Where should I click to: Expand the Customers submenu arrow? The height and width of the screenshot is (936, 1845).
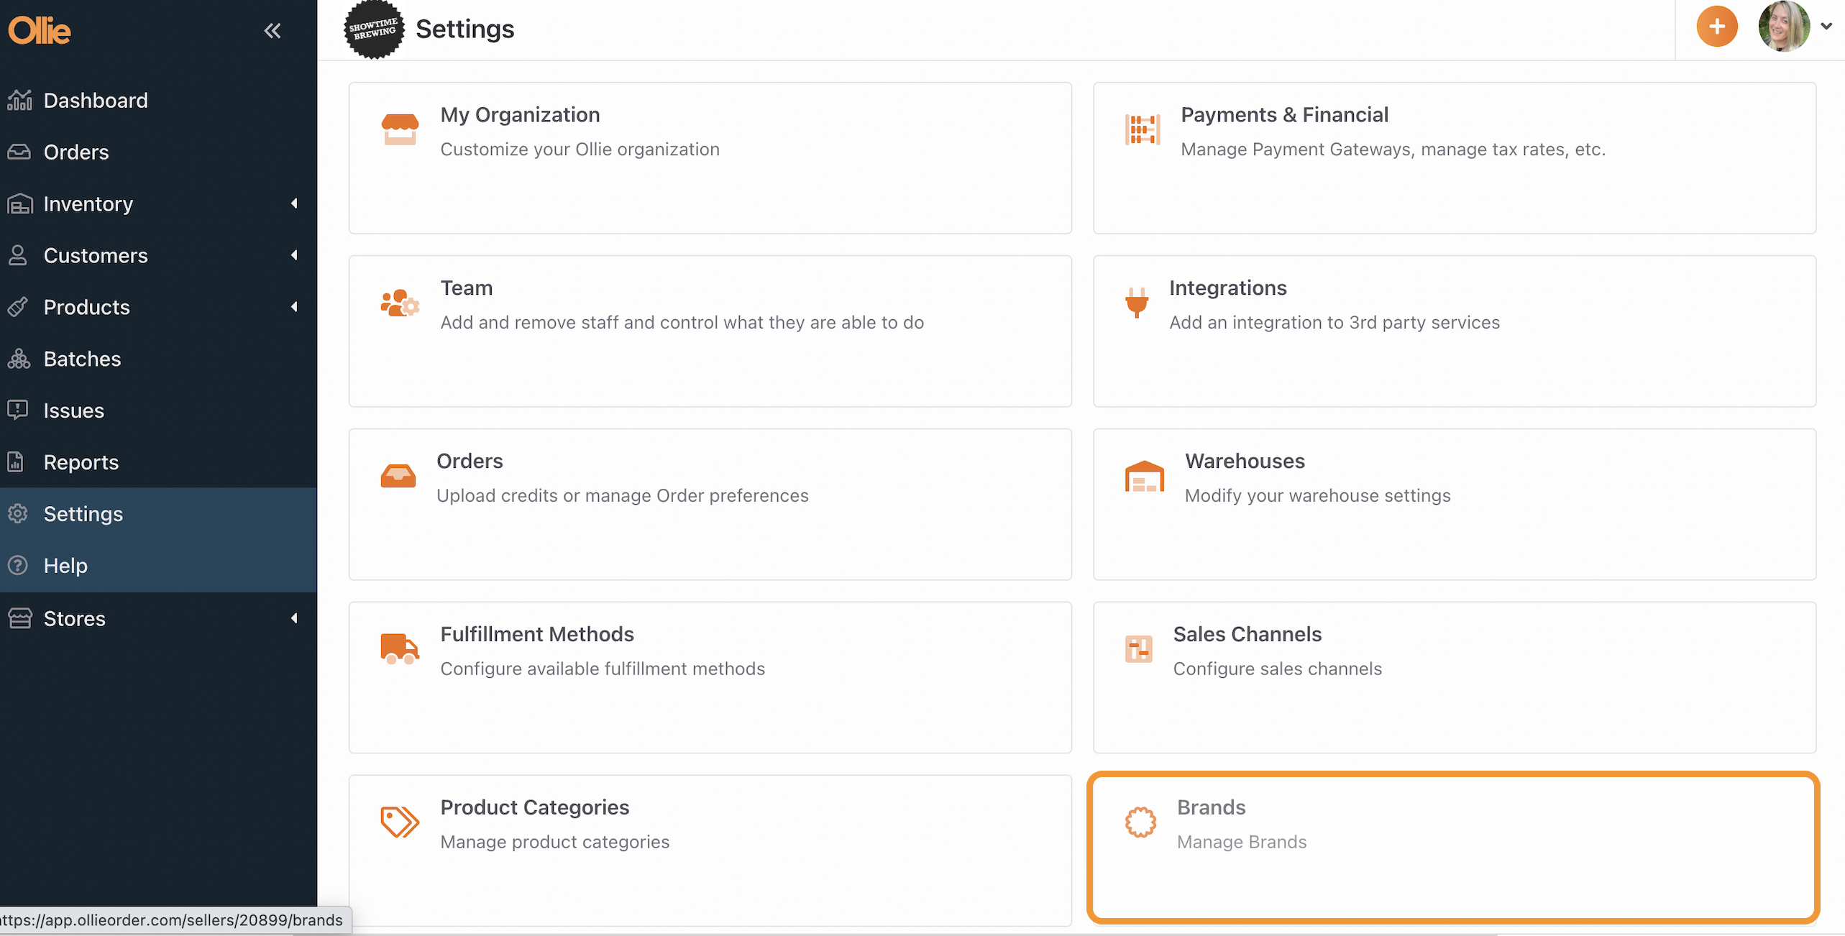pyautogui.click(x=294, y=256)
